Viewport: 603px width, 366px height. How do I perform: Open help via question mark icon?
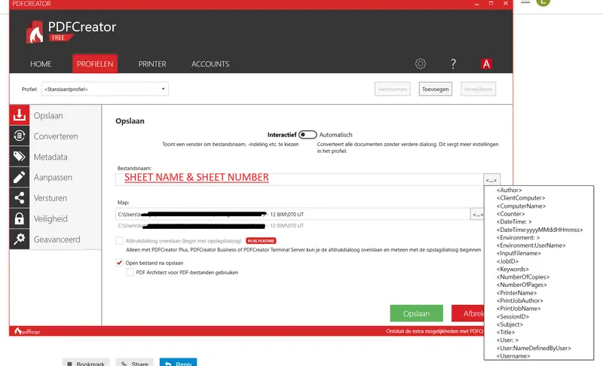coord(454,63)
